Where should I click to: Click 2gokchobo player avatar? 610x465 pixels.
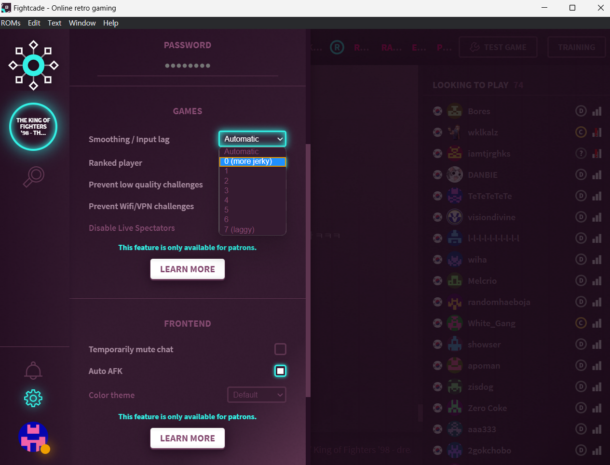coord(455,450)
